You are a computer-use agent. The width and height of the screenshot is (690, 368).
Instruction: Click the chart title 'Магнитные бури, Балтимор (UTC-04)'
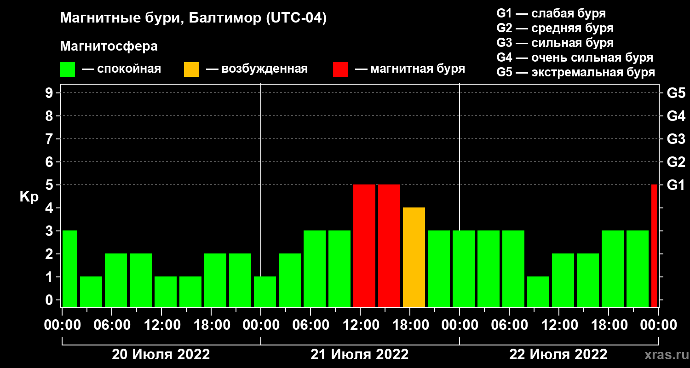[193, 19]
